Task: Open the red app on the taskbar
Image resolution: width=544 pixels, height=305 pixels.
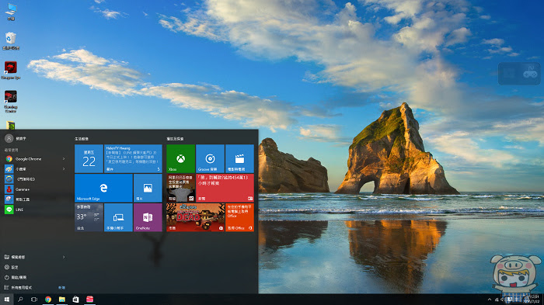Action: coord(89,300)
